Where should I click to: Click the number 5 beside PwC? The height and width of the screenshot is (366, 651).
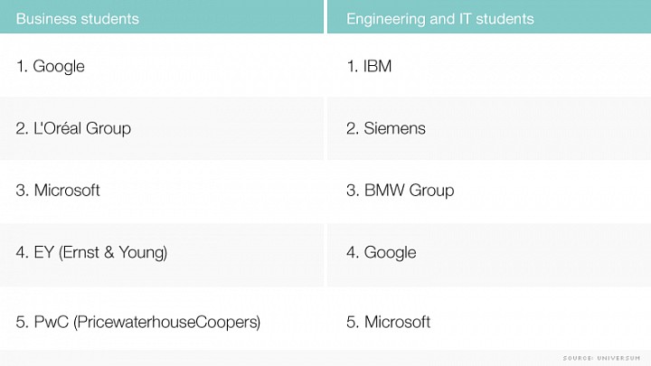click(x=22, y=322)
